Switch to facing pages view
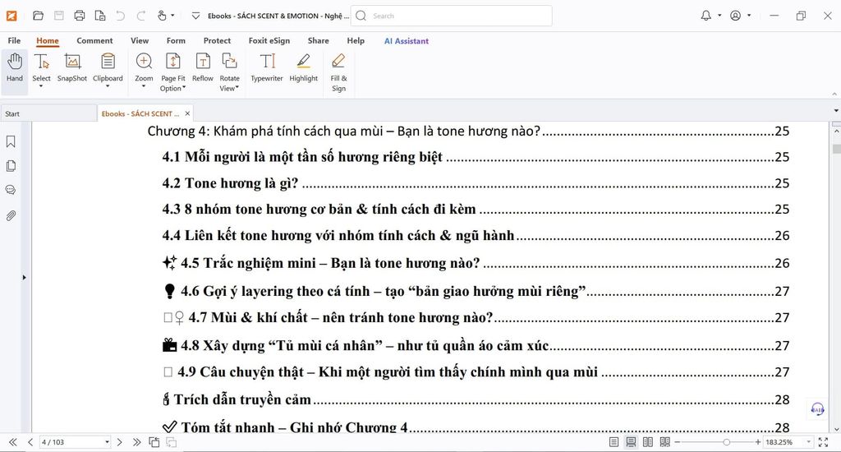The width and height of the screenshot is (841, 452). tap(648, 442)
